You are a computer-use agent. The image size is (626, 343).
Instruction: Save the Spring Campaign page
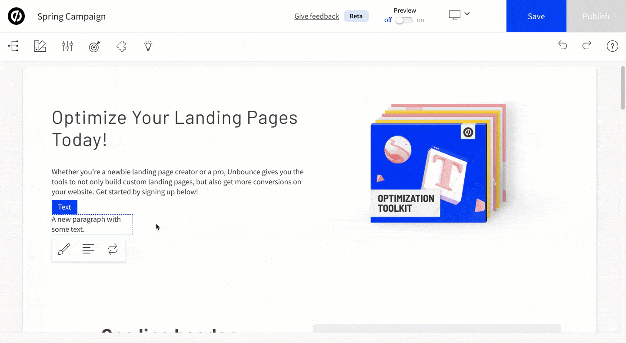(536, 16)
